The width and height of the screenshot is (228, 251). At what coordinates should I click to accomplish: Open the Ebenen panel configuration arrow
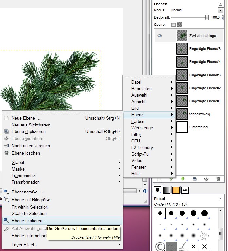click(220, 4)
